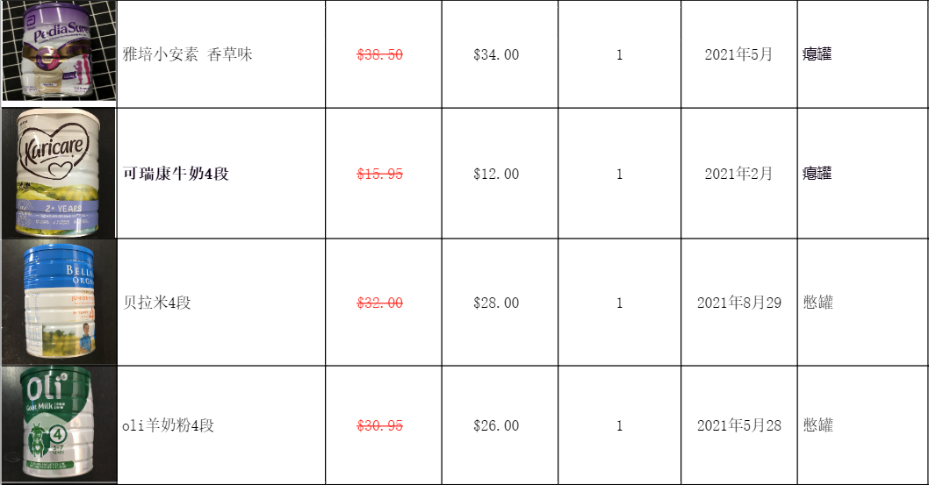Viewport: 929px width, 485px height.
Task: Click the oli羊奶粉4段 product name
Action: click(x=169, y=426)
